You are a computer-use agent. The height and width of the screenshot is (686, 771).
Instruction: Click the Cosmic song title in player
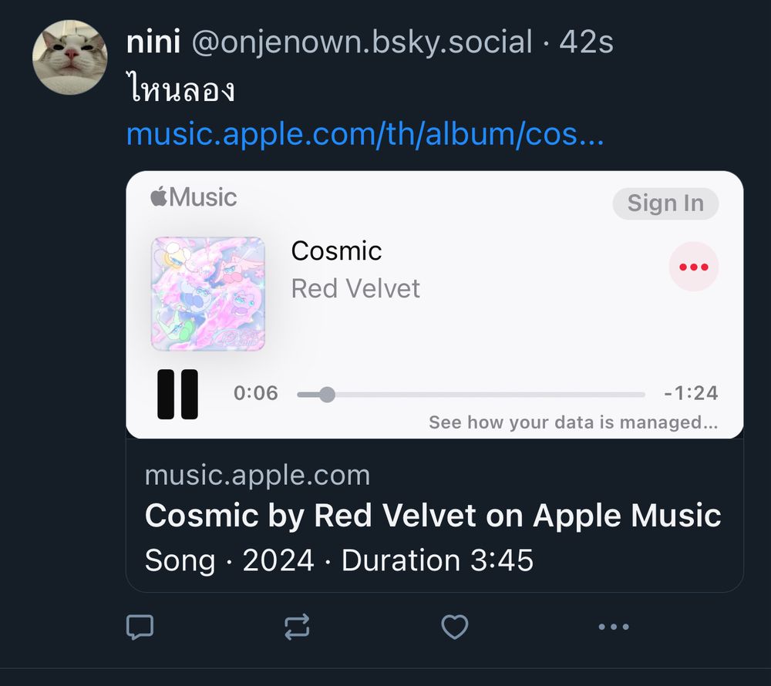click(x=336, y=251)
